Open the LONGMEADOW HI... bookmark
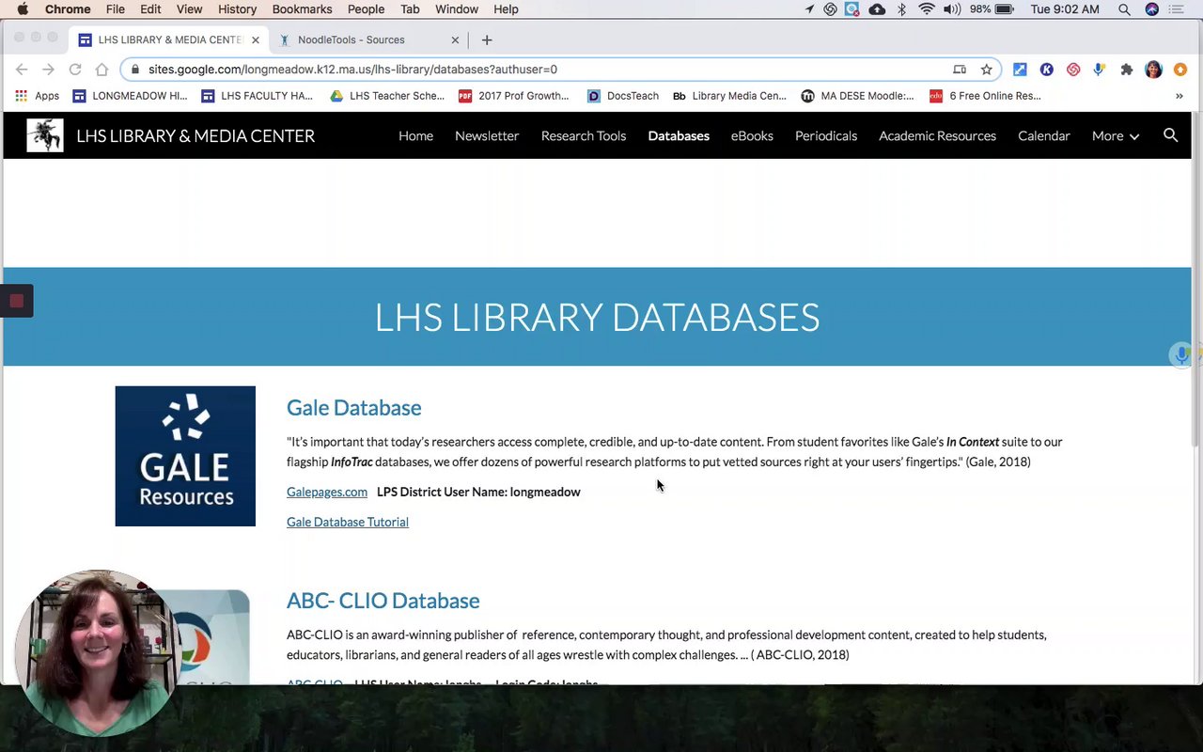This screenshot has height=752, width=1203. click(x=130, y=96)
